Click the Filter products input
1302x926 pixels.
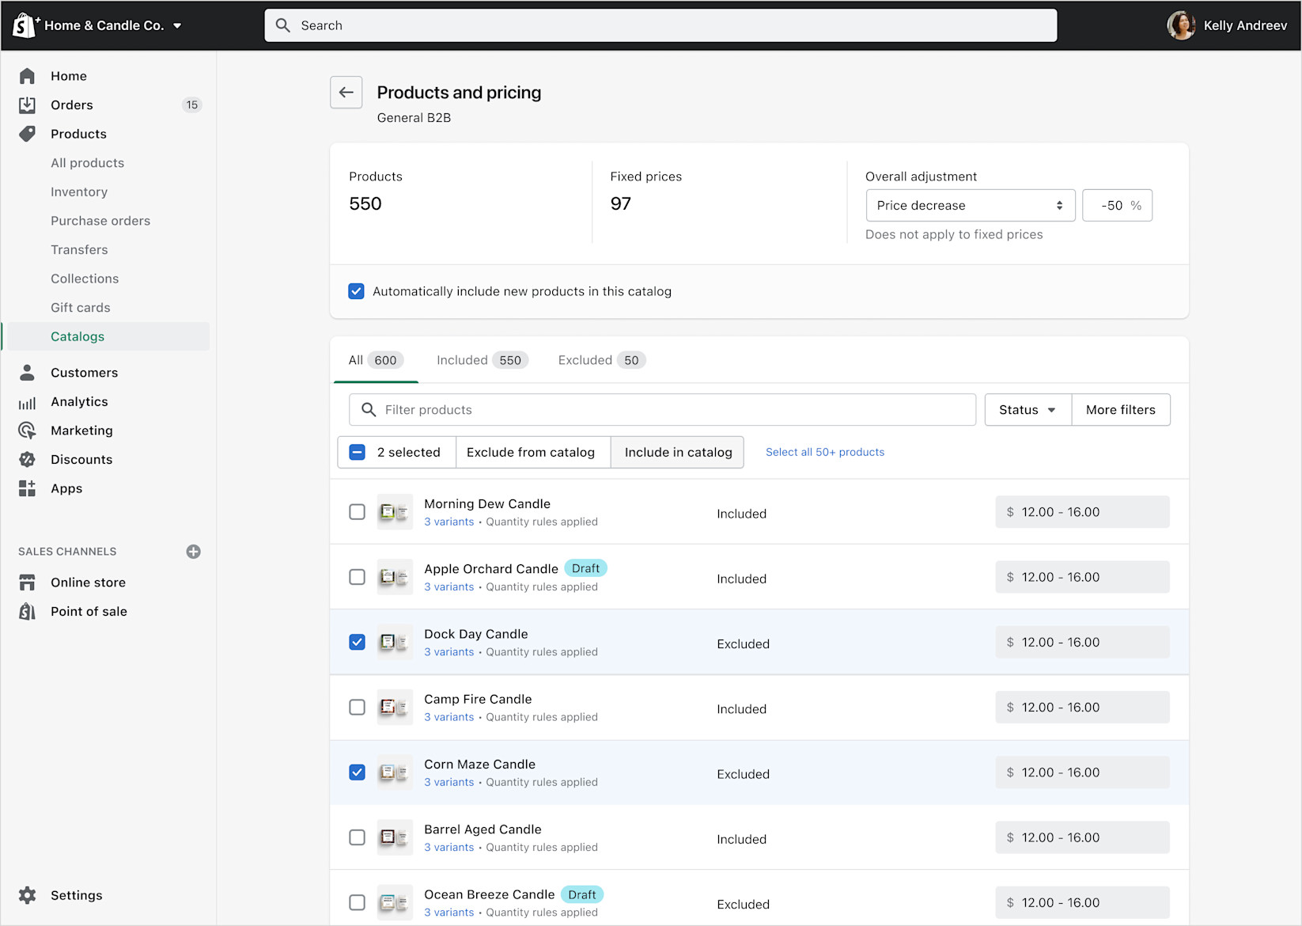tap(662, 410)
